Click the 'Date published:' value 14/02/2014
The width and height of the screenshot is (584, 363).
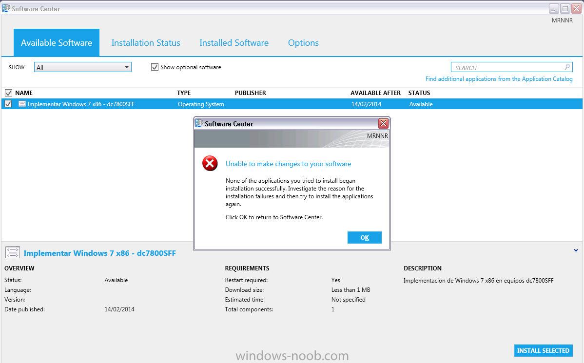pyautogui.click(x=119, y=309)
